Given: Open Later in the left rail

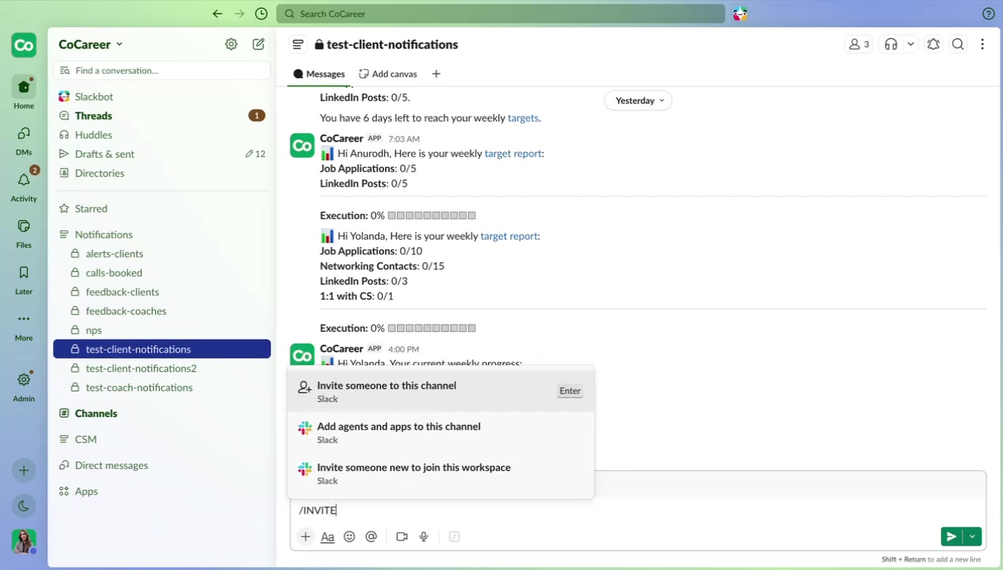Looking at the screenshot, I should point(24,279).
